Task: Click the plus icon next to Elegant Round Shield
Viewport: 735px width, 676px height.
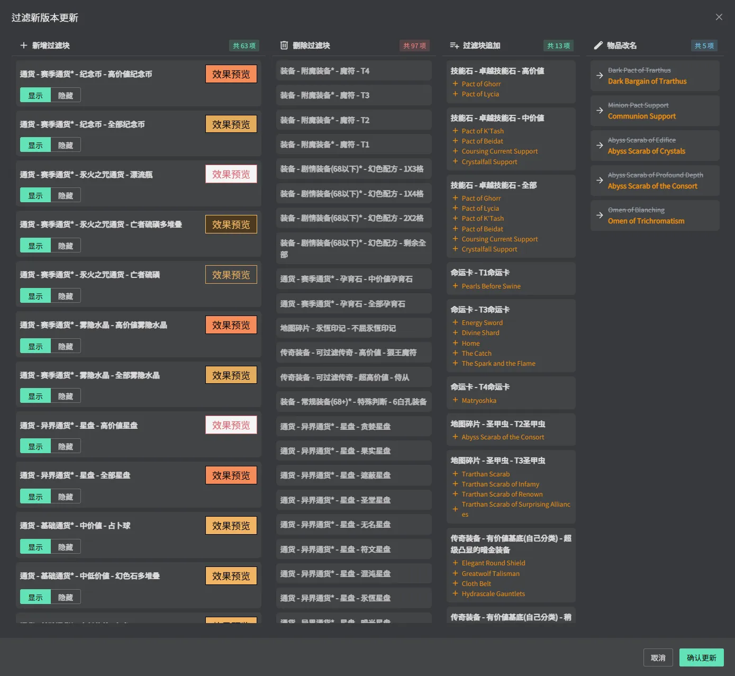Action: [x=455, y=563]
